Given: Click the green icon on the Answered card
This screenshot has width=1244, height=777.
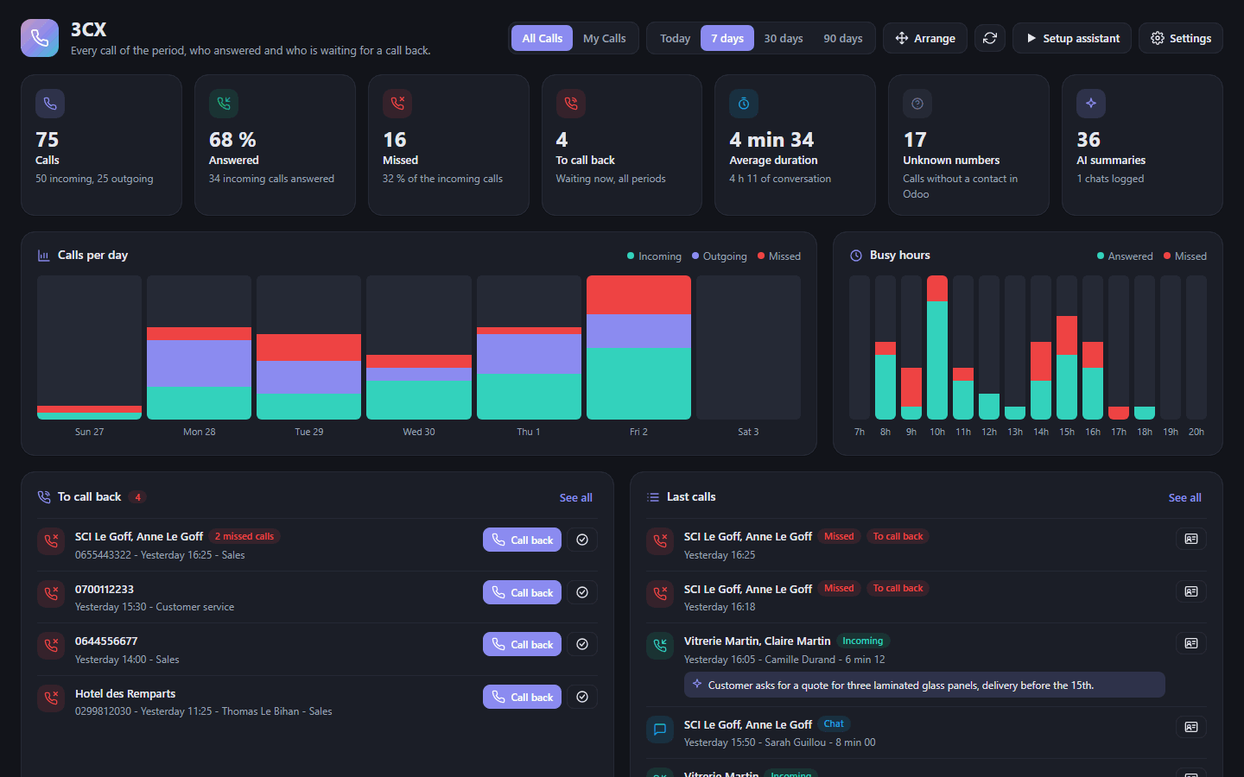Looking at the screenshot, I should coord(224,104).
